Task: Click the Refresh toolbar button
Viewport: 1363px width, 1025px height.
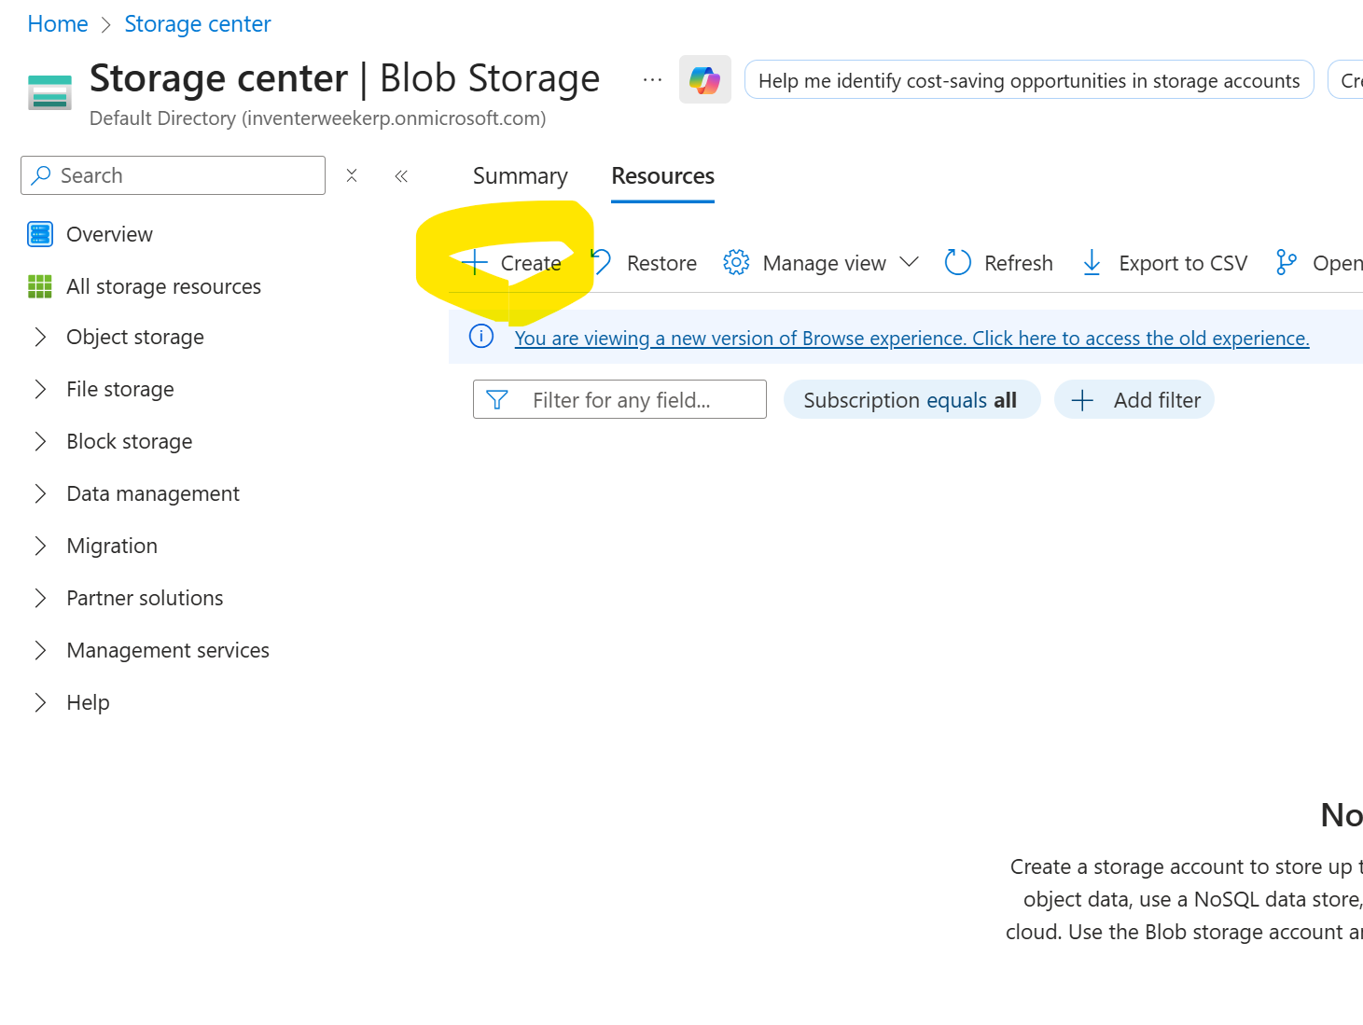Action: [999, 263]
